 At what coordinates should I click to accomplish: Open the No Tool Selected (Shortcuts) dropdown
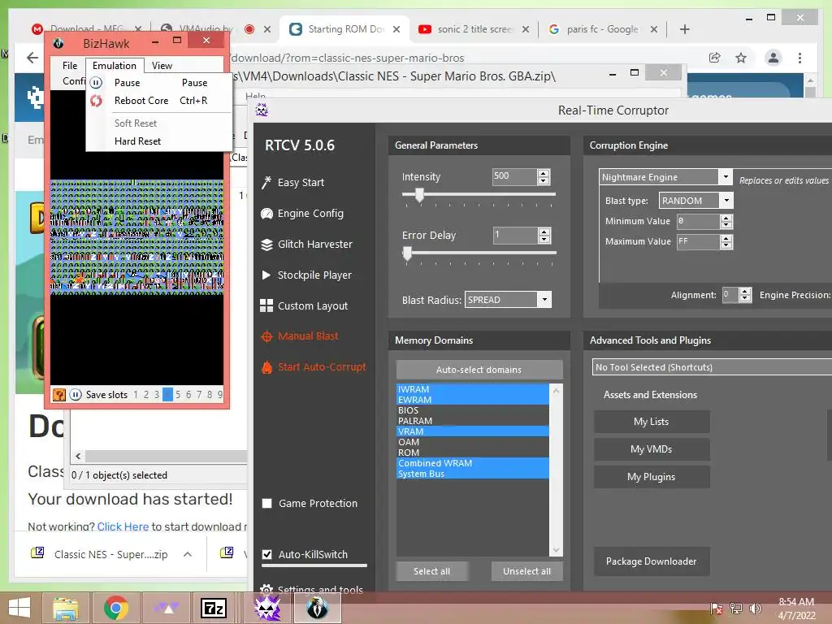pyautogui.click(x=712, y=367)
